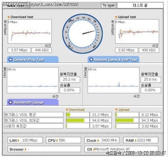Open the Bandwidth Gauge tab

[33, 102]
